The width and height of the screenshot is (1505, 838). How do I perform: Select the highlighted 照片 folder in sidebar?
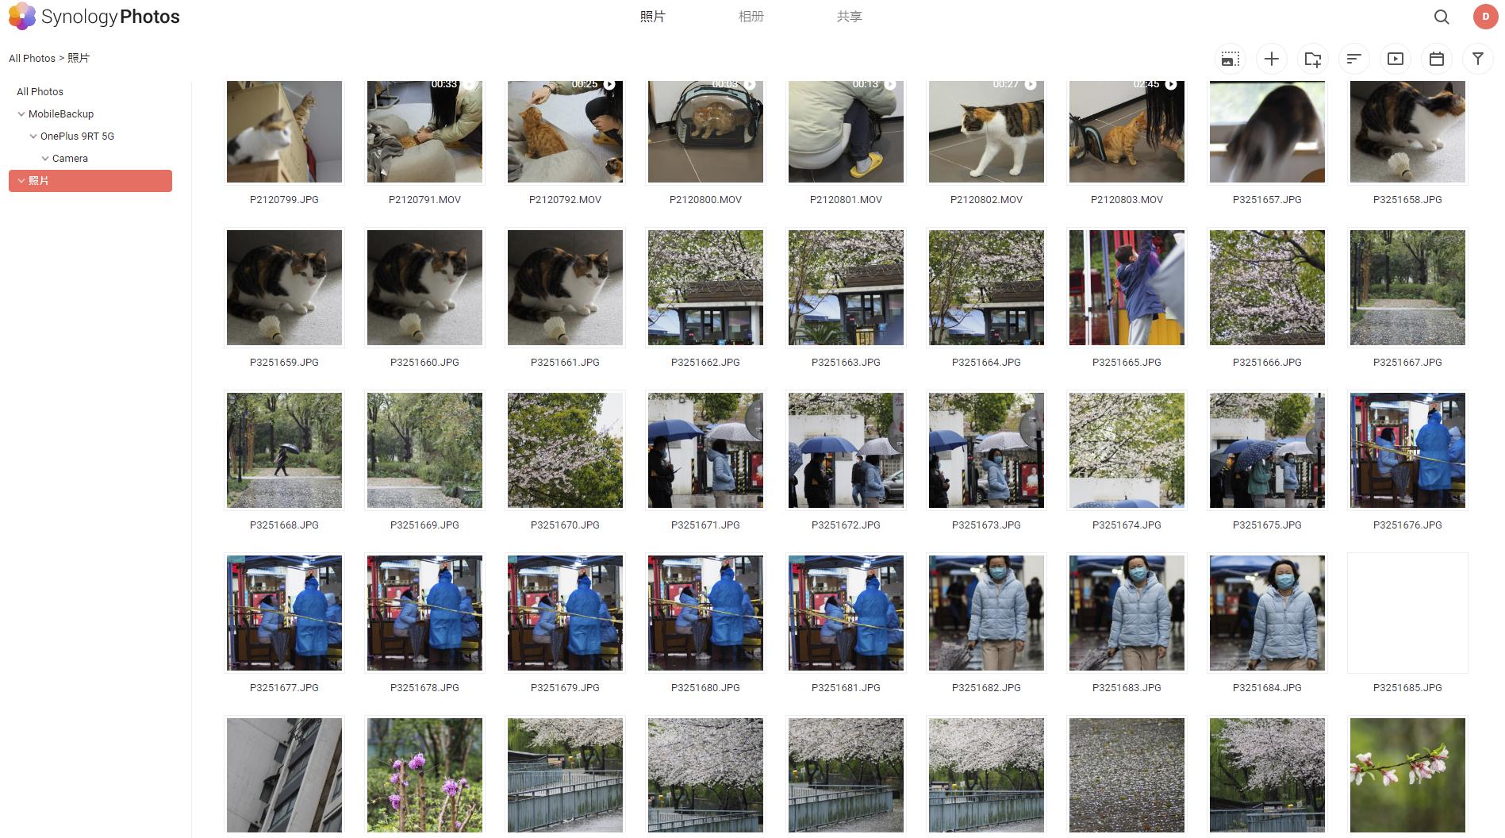pos(90,181)
